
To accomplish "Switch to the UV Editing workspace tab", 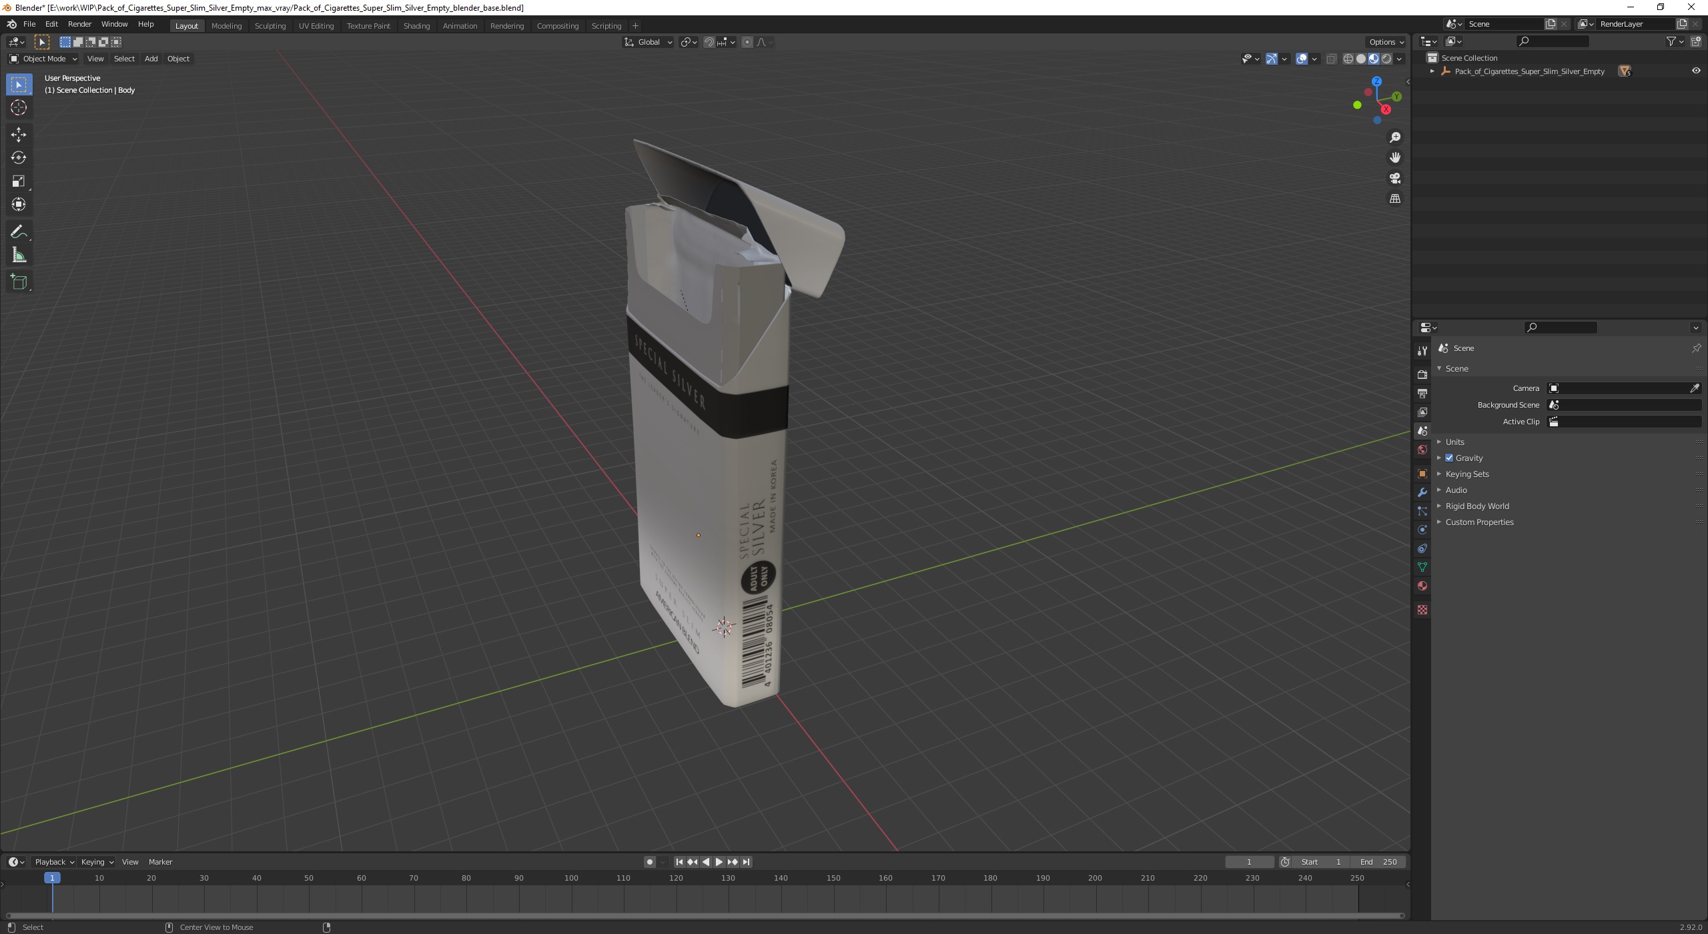I will coord(316,25).
